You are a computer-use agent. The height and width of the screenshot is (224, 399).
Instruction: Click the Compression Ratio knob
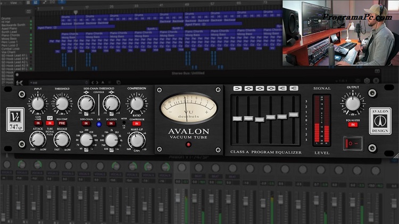(137, 103)
